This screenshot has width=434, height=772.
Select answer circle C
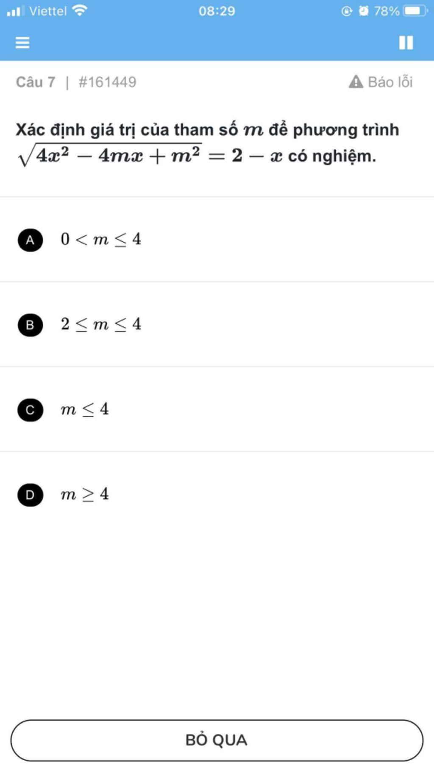pos(30,410)
